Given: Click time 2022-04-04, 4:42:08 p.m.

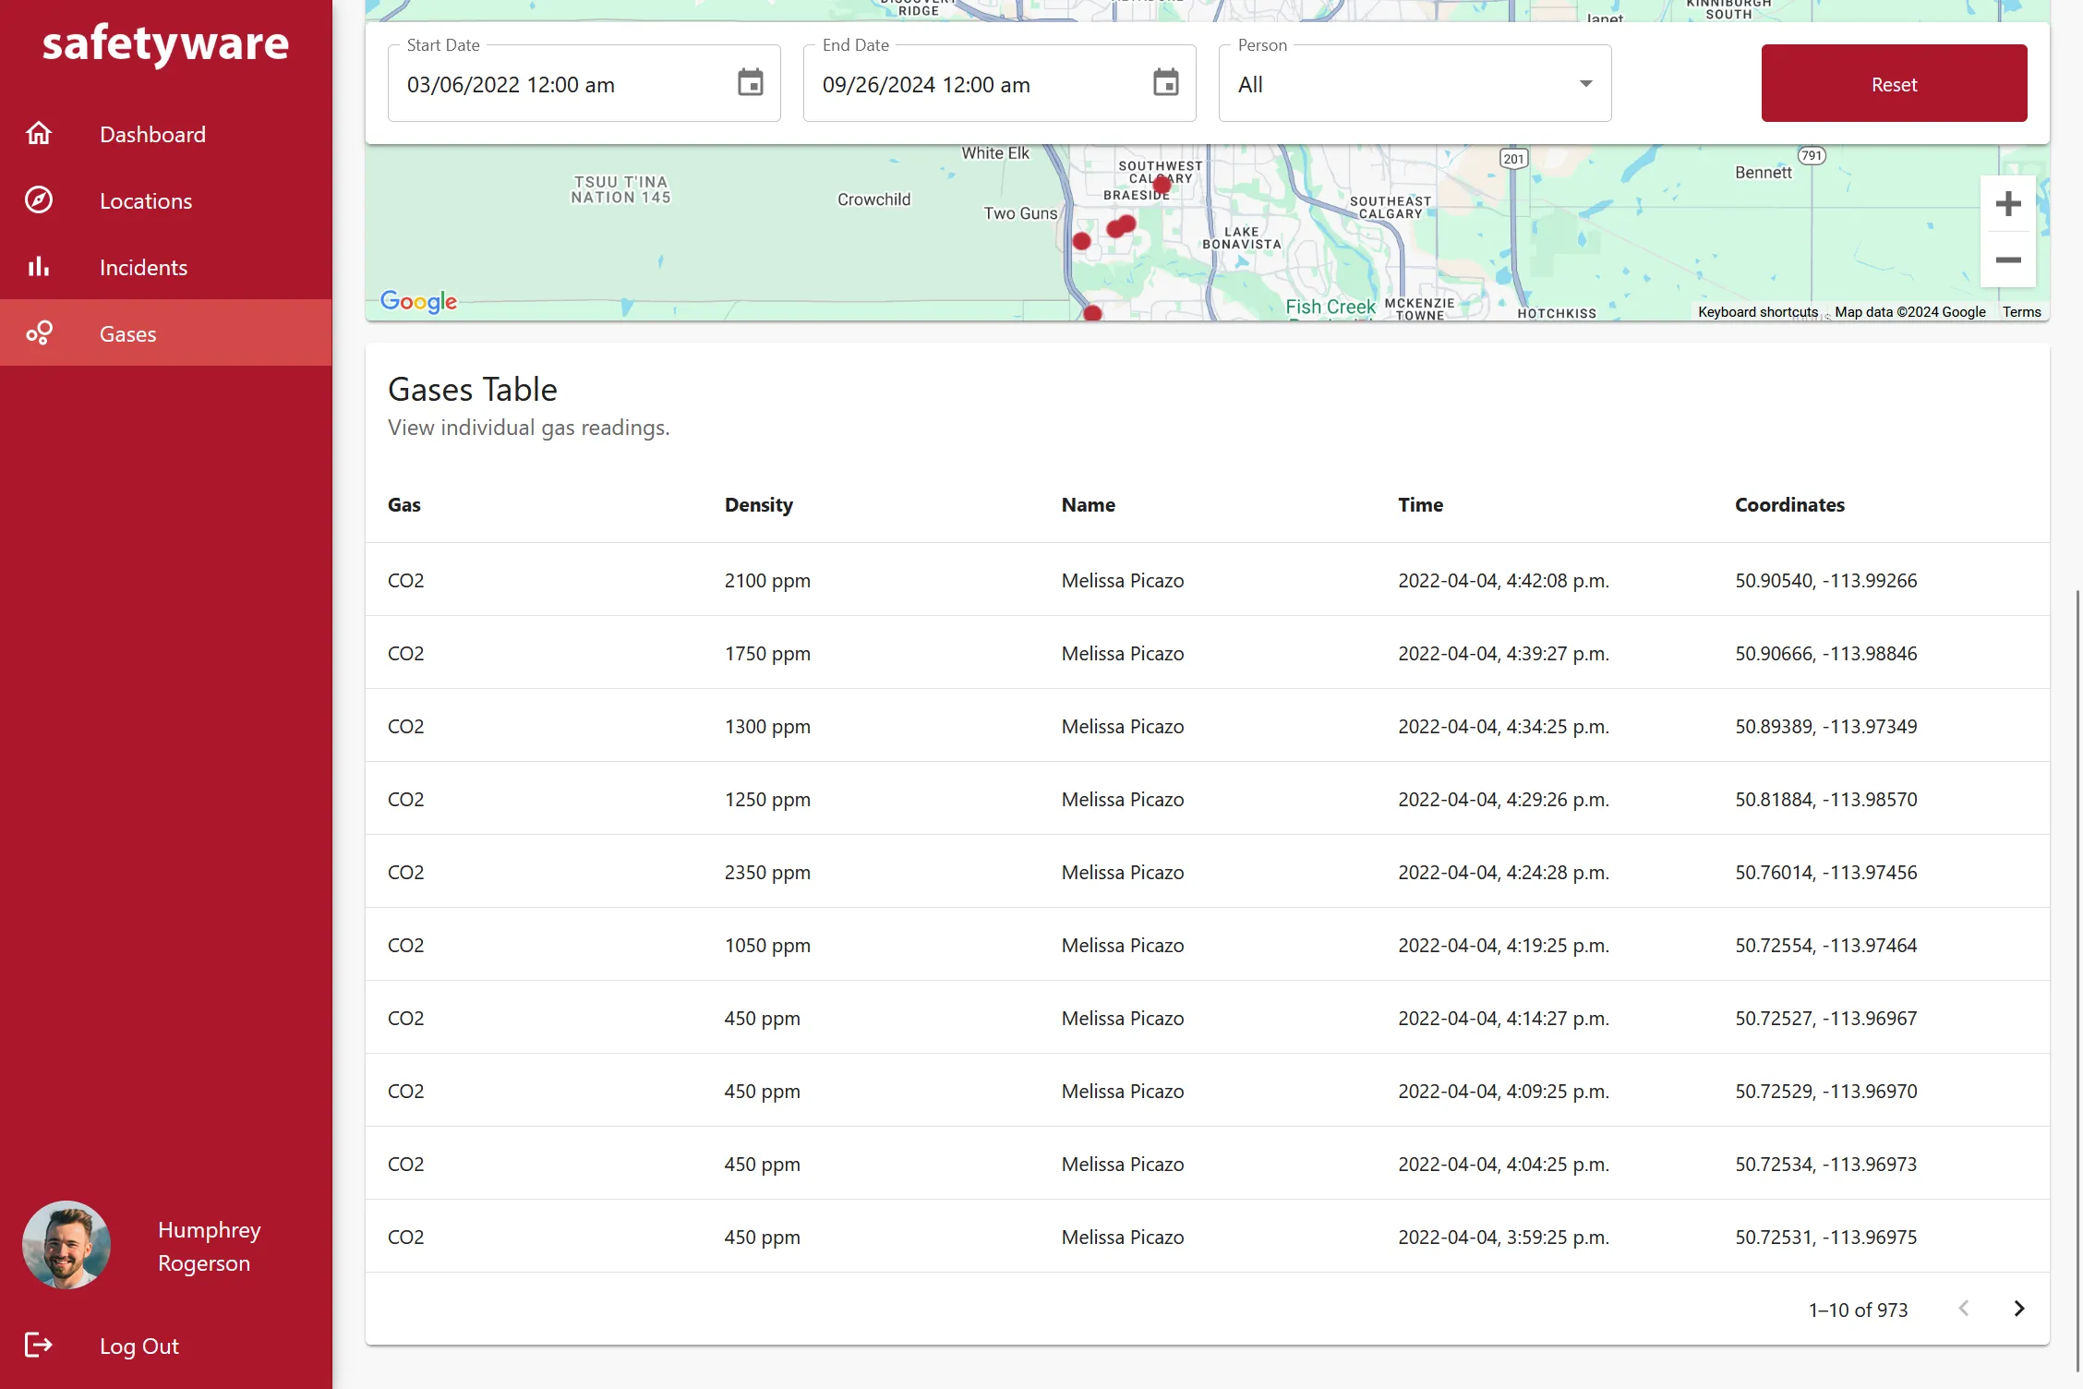Looking at the screenshot, I should coord(1504,581).
